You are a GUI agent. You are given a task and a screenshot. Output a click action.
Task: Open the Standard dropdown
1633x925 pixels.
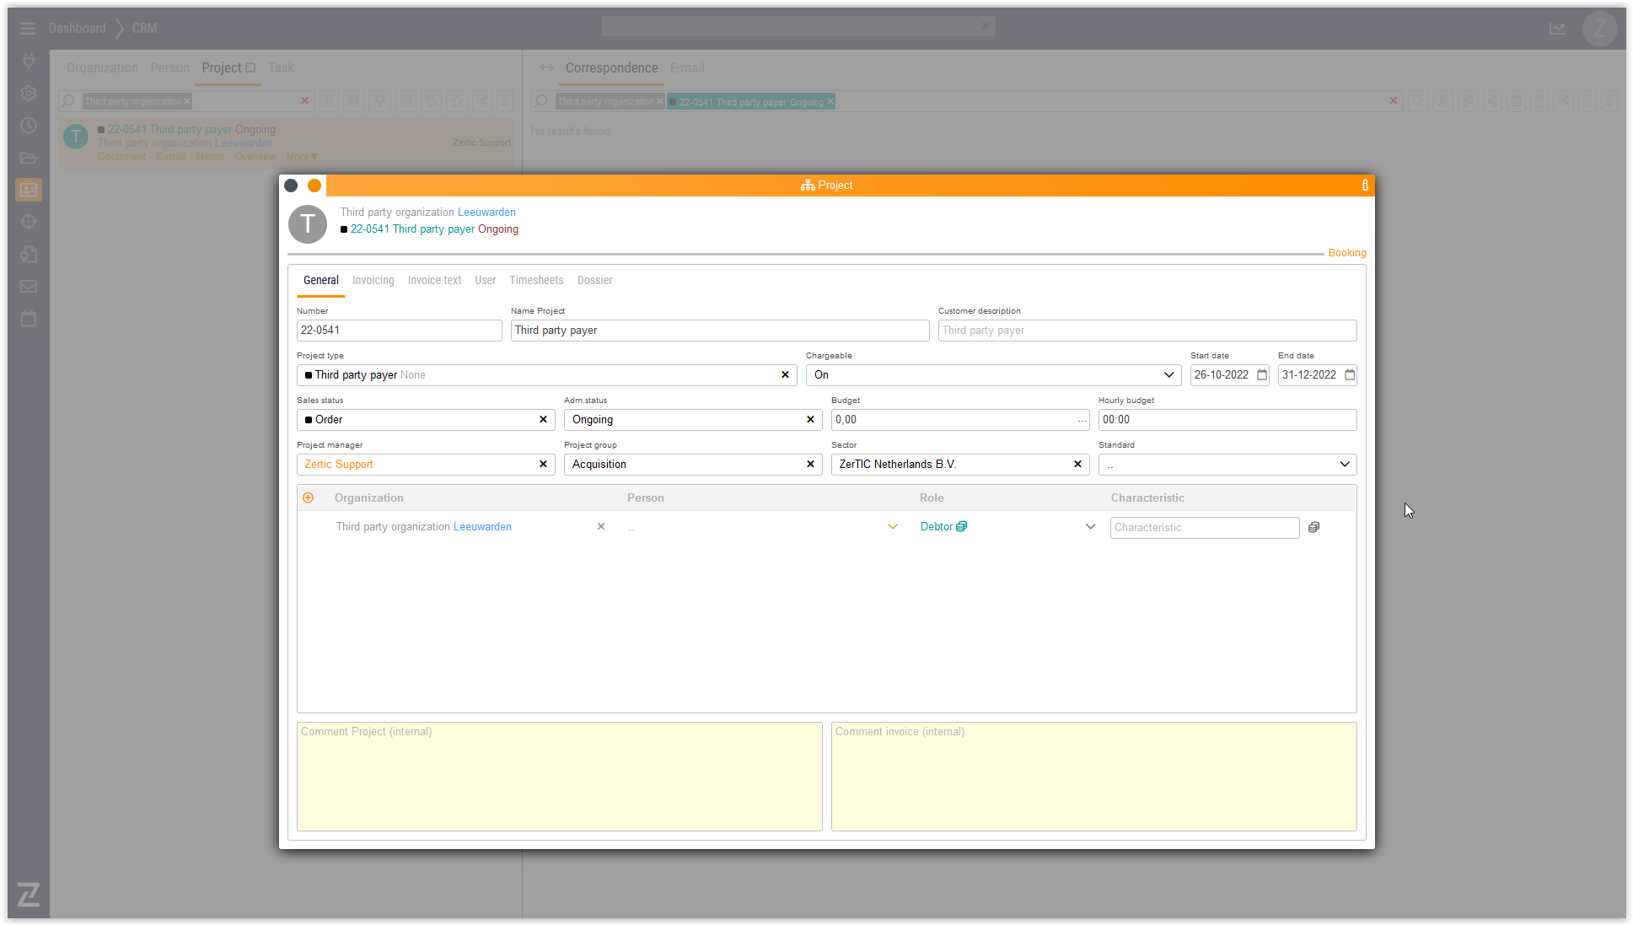[1345, 465]
